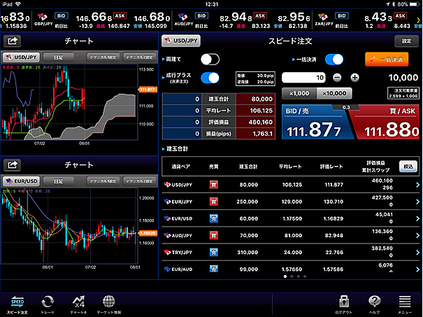Image resolution: width=423 pixels, height=317 pixels.
Task: Select the Speed Order tab in the bottom bar
Action: [15, 303]
